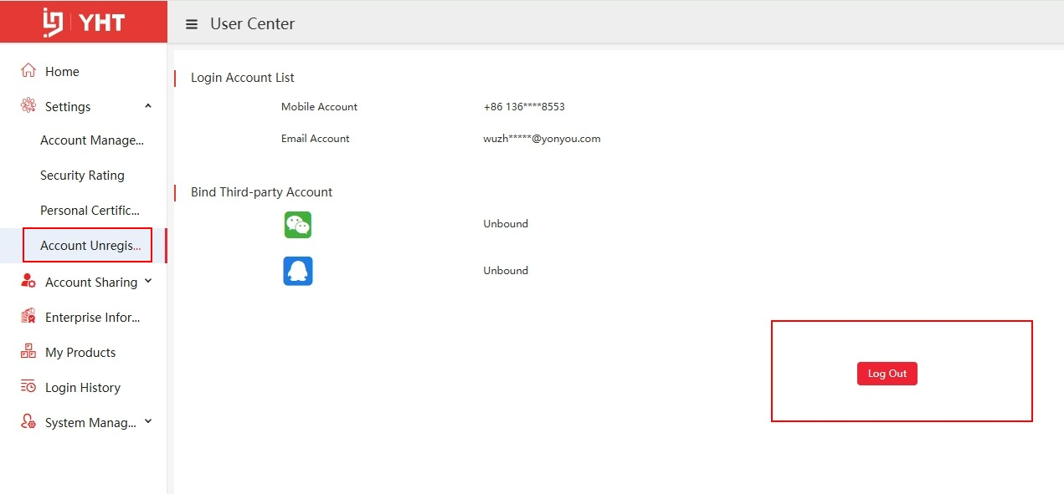Select Personal Certification menu item
This screenshot has height=494, width=1064.
(90, 211)
